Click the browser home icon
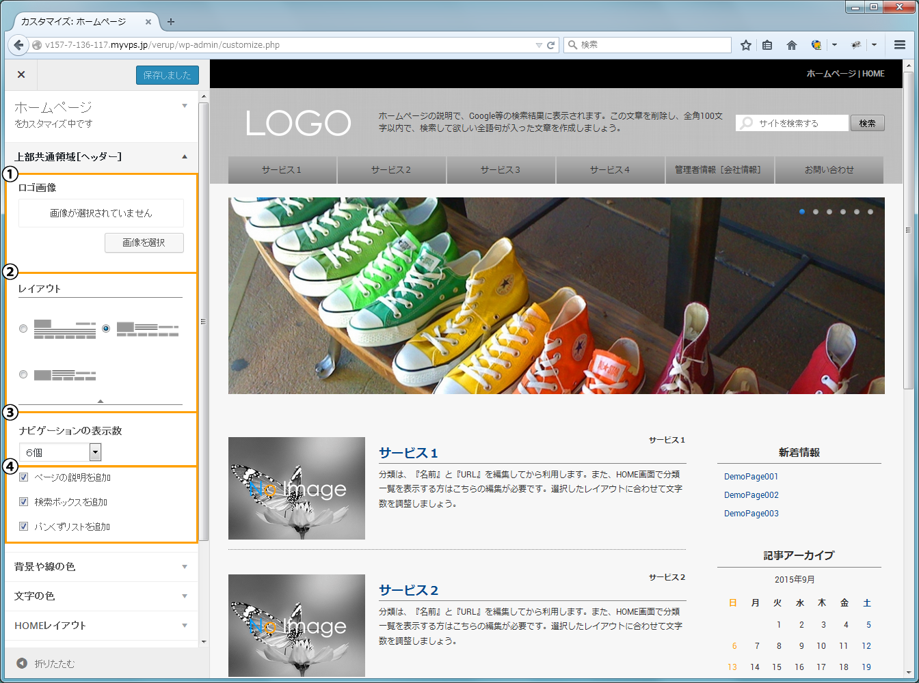This screenshot has height=683, width=919. pos(792,45)
